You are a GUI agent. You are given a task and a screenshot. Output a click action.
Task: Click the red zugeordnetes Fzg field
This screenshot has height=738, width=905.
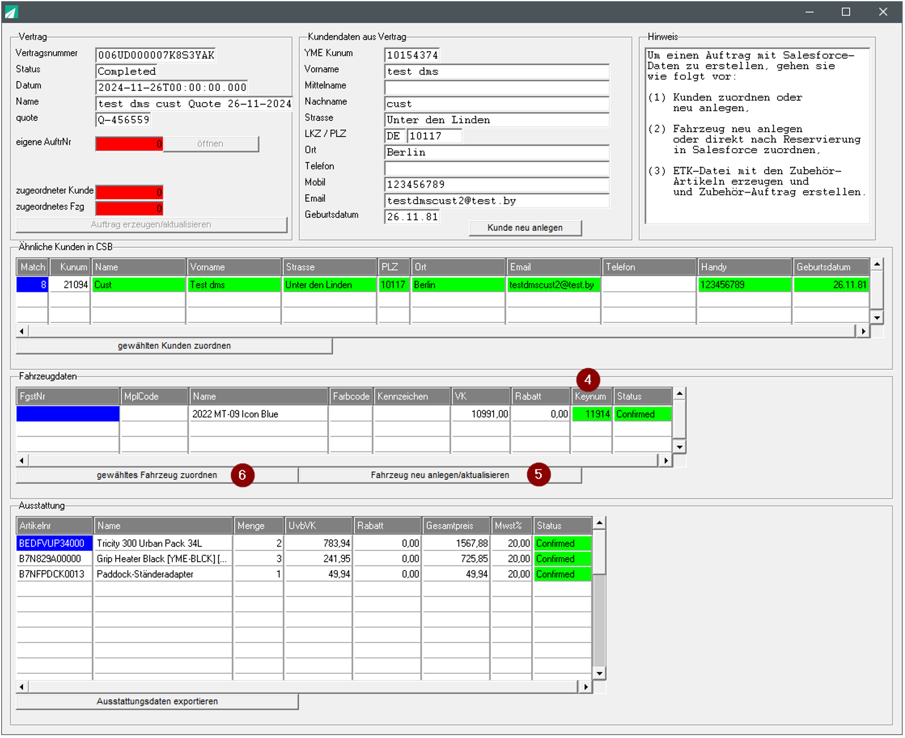coord(129,208)
